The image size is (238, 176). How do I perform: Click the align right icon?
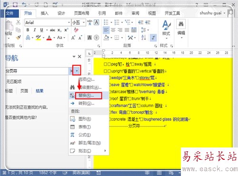tap(120, 30)
